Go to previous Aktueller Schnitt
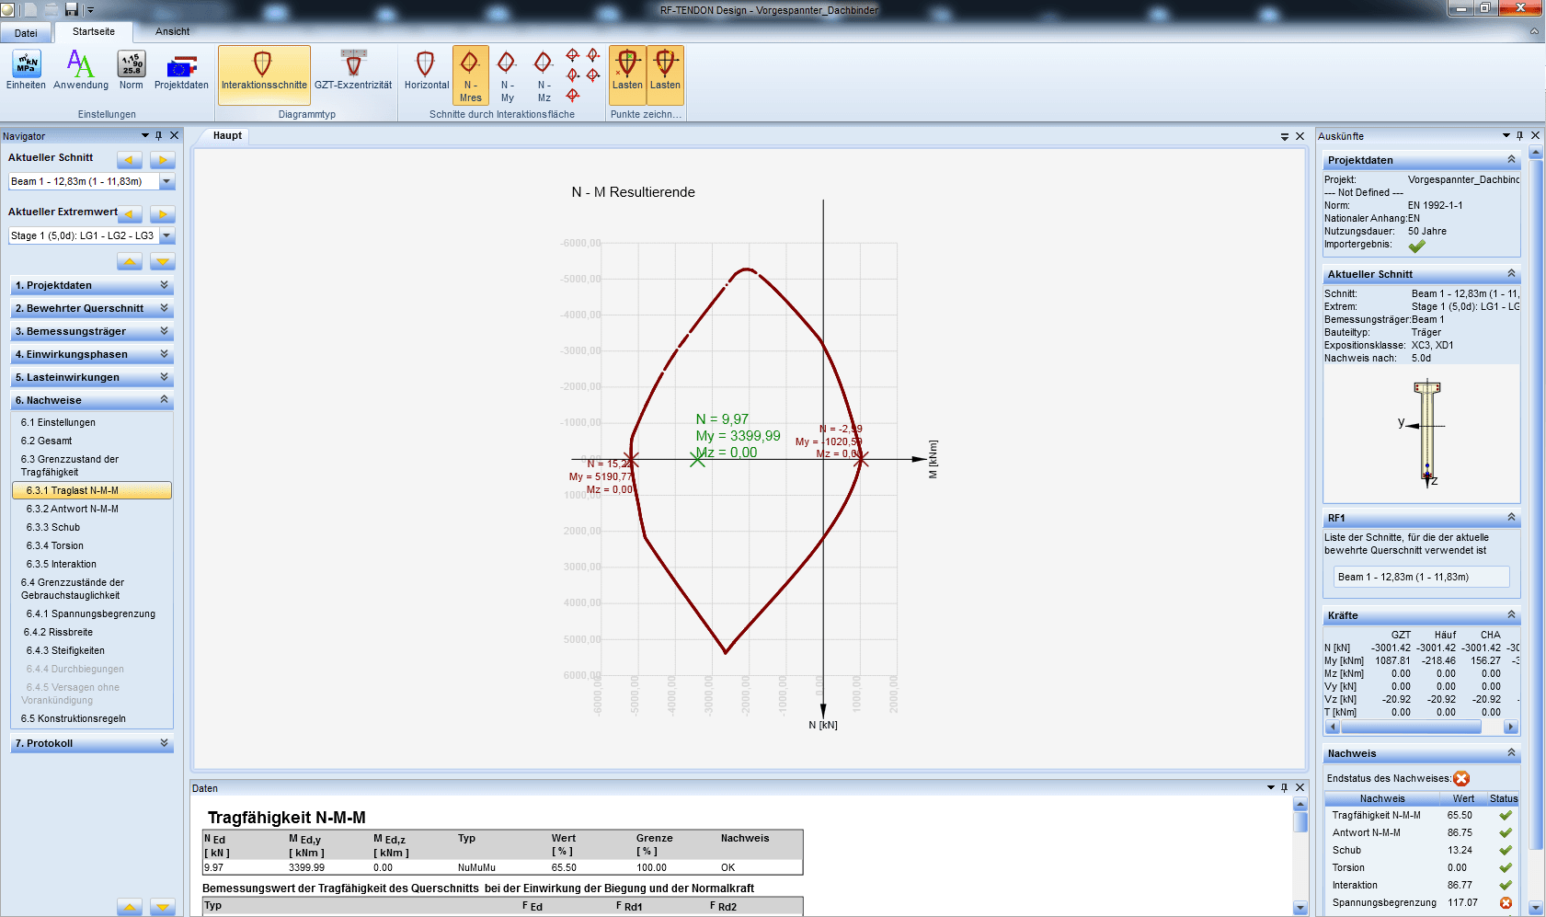 pos(130,159)
